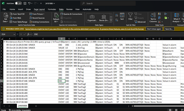Click the Don't show again button
184x111 pixels.
(154, 29)
